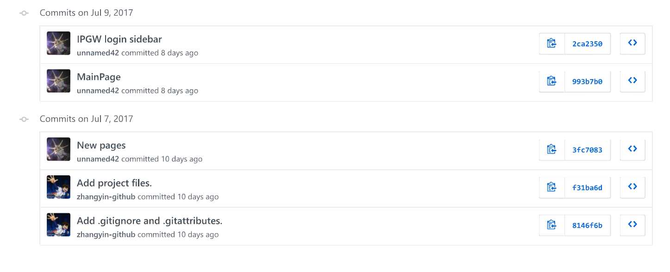View zhangyin-github profile from Add project files

pyautogui.click(x=106, y=197)
